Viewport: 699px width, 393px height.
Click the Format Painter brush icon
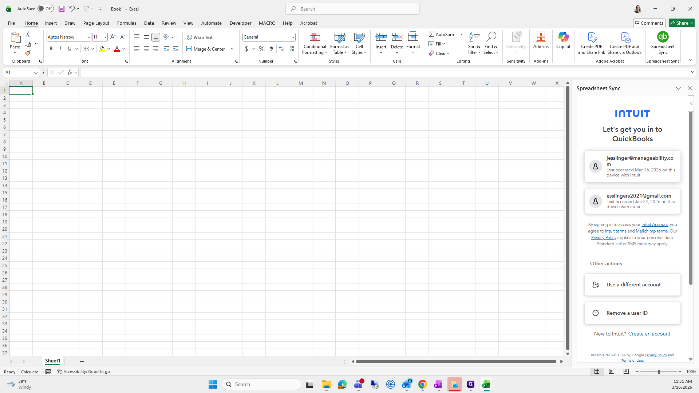28,53
